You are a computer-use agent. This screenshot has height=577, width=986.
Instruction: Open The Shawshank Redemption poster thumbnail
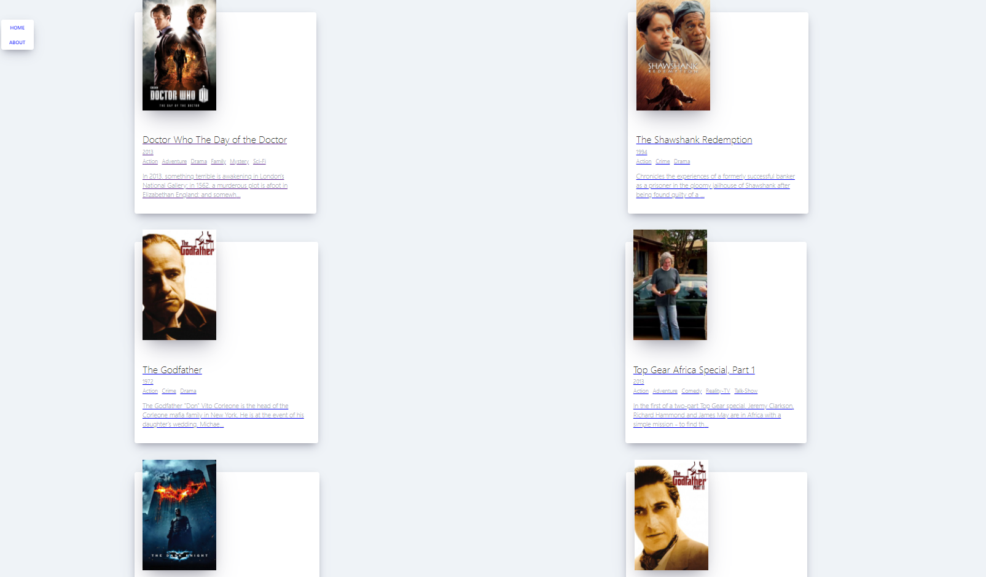(x=673, y=55)
